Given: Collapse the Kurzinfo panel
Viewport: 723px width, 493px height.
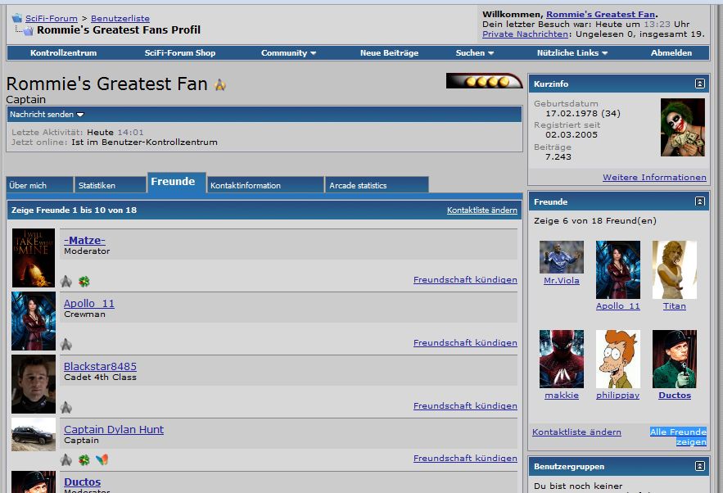Looking at the screenshot, I should pyautogui.click(x=700, y=84).
